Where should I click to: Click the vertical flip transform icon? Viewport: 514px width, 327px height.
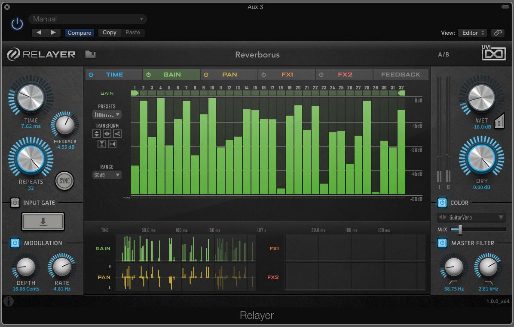coord(97,134)
